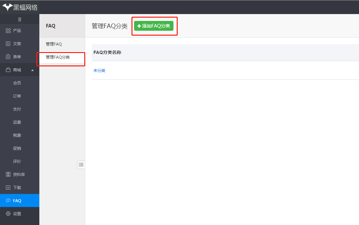
Task: Go to 会员 under the mall menu
Action: tap(17, 83)
